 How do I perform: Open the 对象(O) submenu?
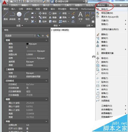tap(111, 21)
